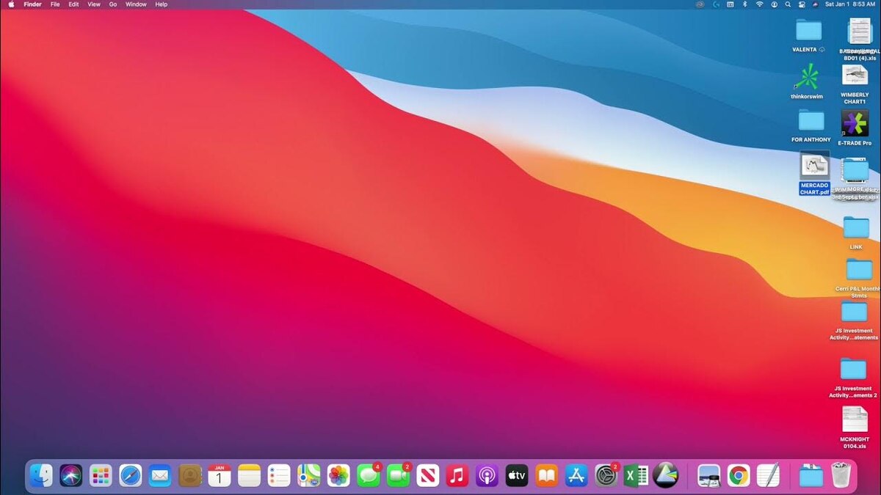This screenshot has height=495, width=881.
Task: Select the WIMBERLY CHART1 file
Action: tap(855, 84)
